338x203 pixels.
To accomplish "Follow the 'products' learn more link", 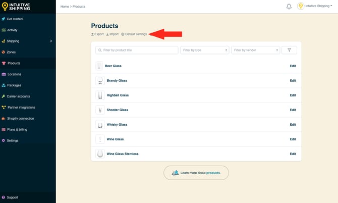I will click(x=213, y=173).
